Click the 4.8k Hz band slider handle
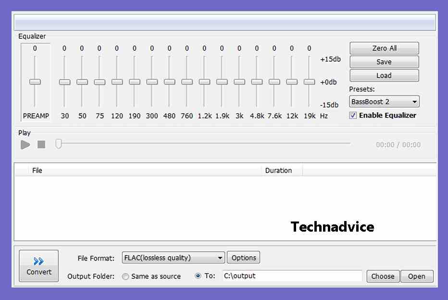The height and width of the screenshot is (300, 448). (x=257, y=82)
